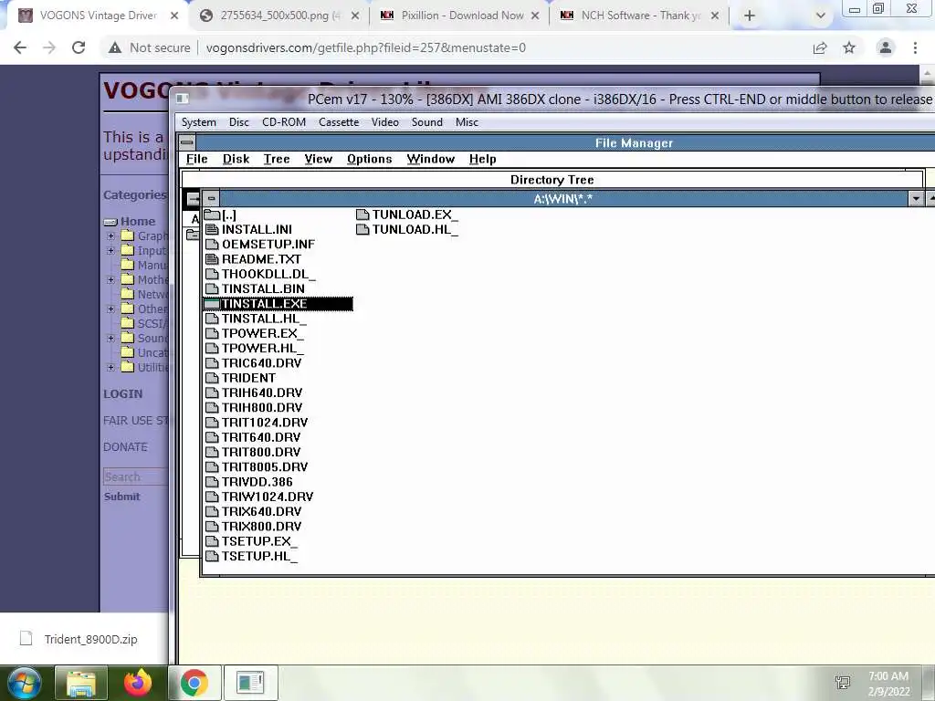Select the TUNLOAD.HL_ file icon

pyautogui.click(x=362, y=229)
